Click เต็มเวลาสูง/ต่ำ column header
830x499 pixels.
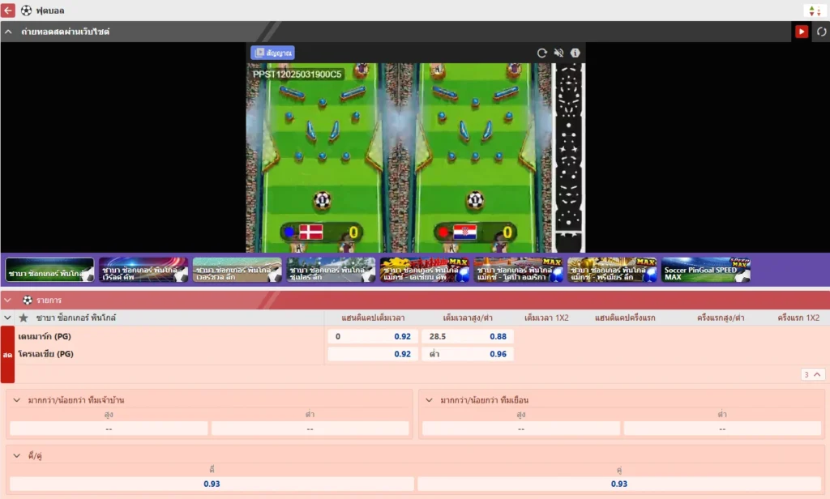click(x=468, y=318)
